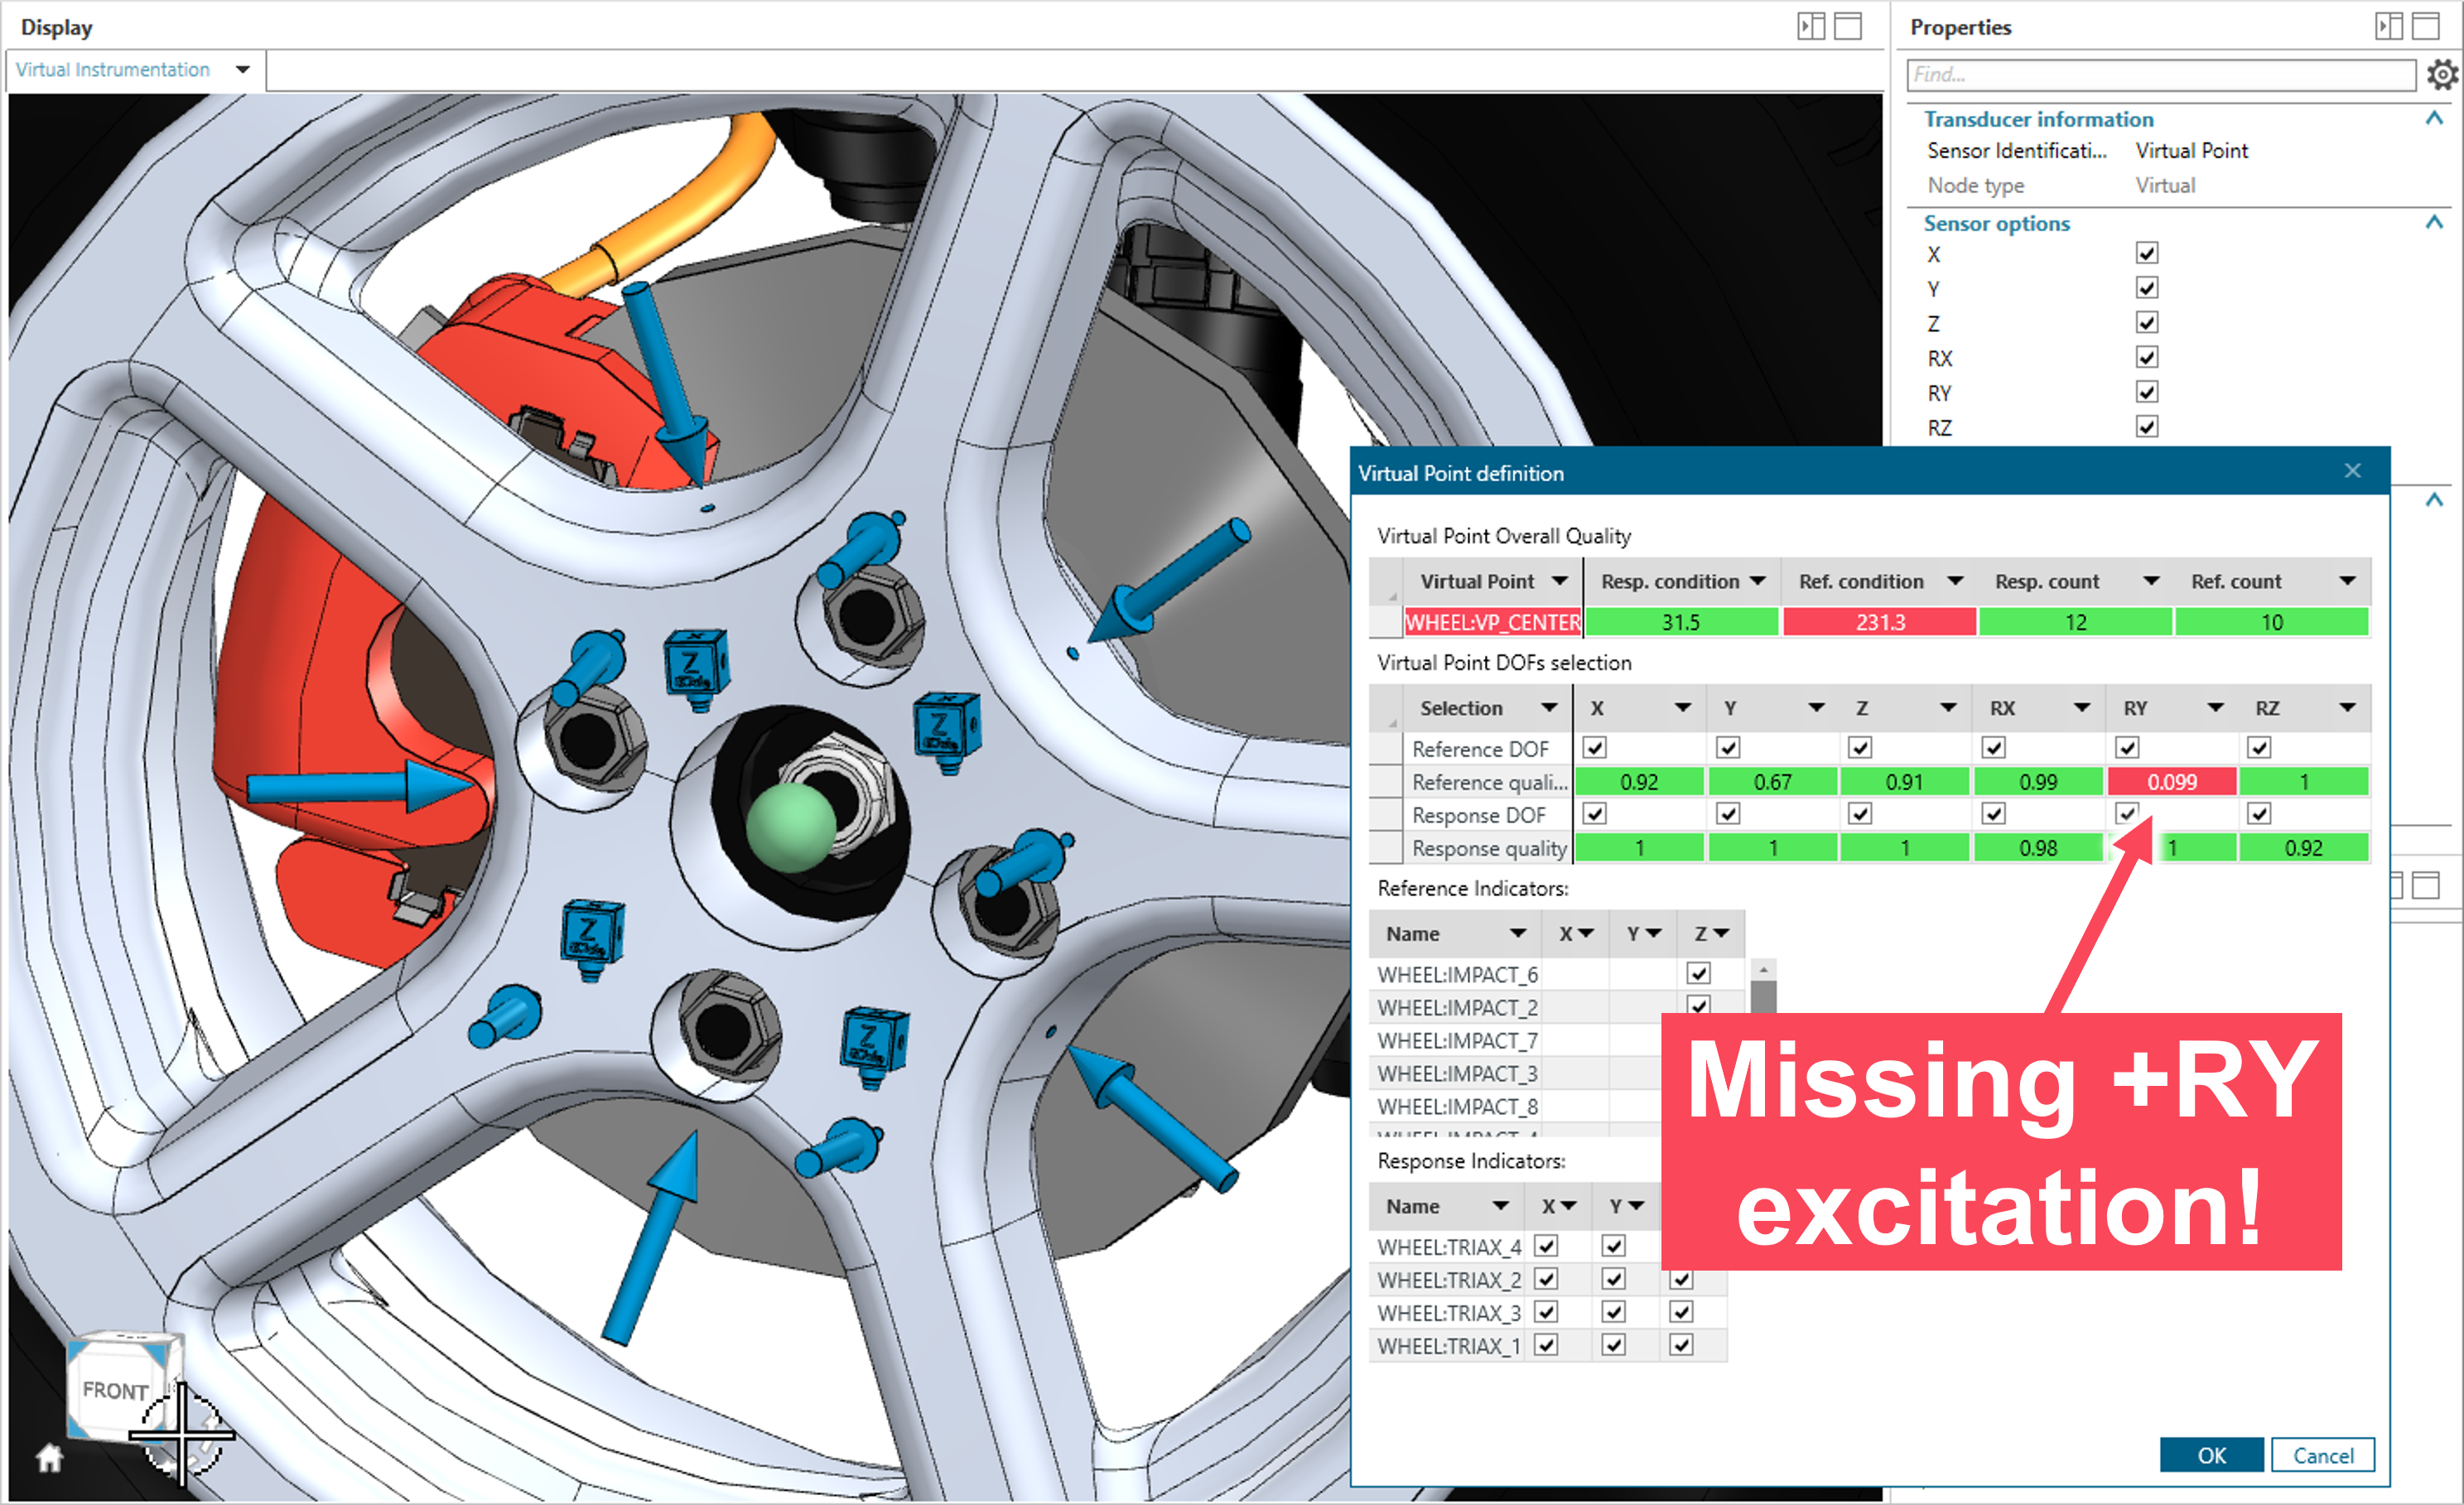
Task: Click the red RY reference quality cell
Action: tap(2171, 781)
